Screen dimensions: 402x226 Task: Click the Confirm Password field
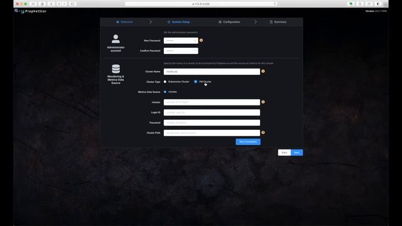coord(181,51)
